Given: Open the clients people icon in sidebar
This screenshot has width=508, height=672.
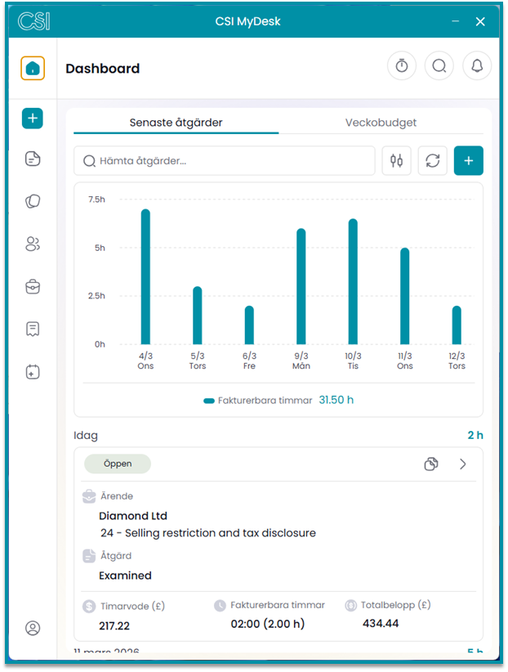Looking at the screenshot, I should (x=33, y=244).
